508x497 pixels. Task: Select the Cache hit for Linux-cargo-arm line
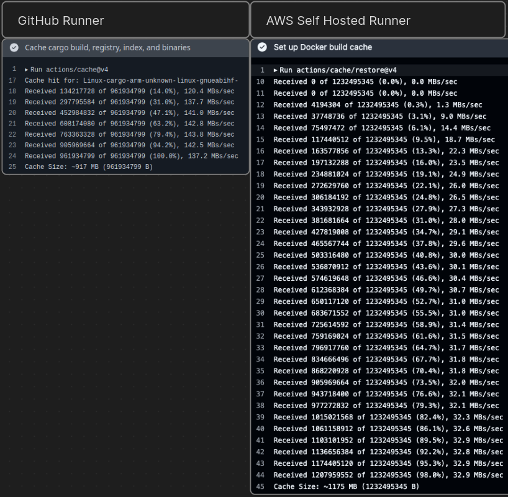[132, 80]
